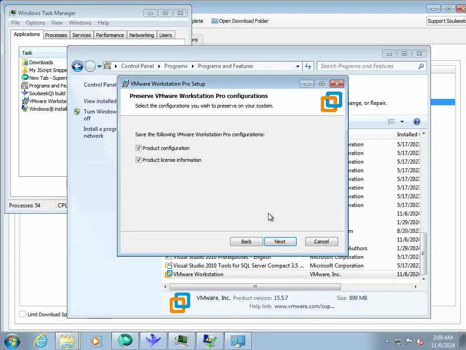The width and height of the screenshot is (466, 350).
Task: Switch to Supermium browser taskbar icon
Action: click(x=125, y=341)
